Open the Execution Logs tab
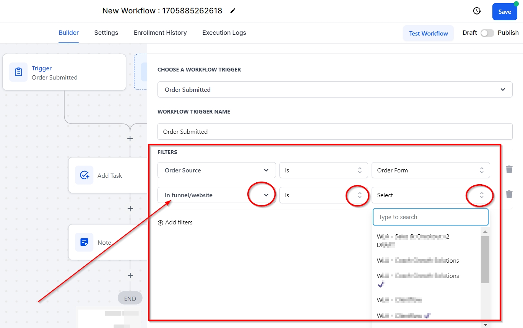The image size is (523, 328). [x=224, y=33]
